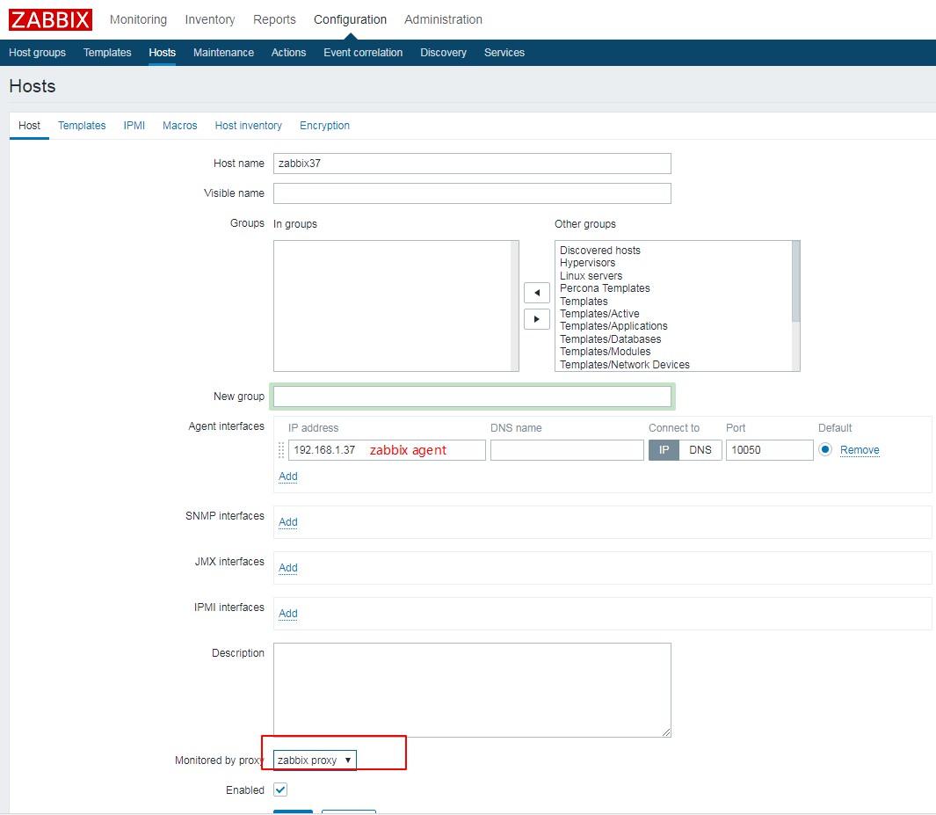Screen dimensions: 936x815
Task: Switch to the Host inventory tab
Action: click(x=248, y=126)
